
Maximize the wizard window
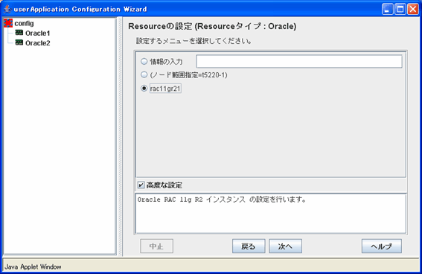[400, 9]
